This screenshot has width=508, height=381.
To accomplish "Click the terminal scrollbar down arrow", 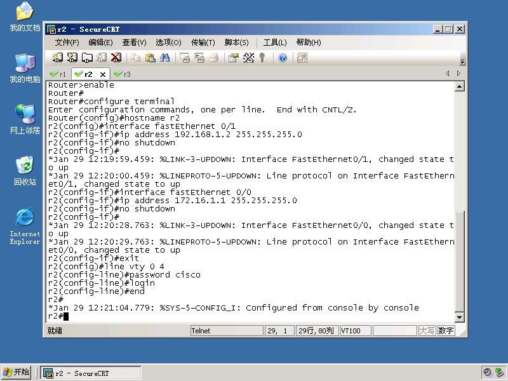I will pos(459,317).
